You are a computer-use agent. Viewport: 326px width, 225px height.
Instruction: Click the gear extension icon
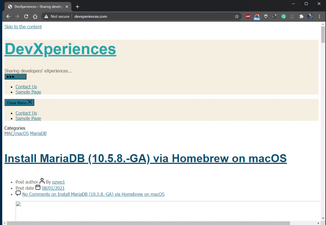266,17
